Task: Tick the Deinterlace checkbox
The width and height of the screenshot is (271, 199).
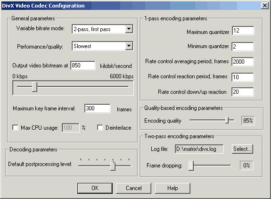Action: [x=100, y=128]
